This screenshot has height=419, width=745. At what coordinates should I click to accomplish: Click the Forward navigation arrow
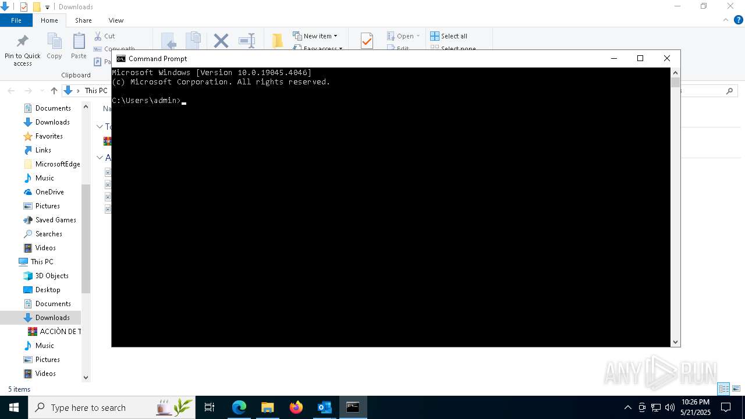click(28, 91)
